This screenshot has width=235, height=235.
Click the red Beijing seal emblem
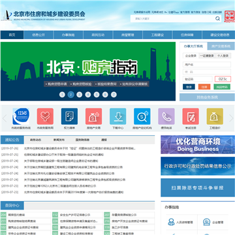(230, 16)
